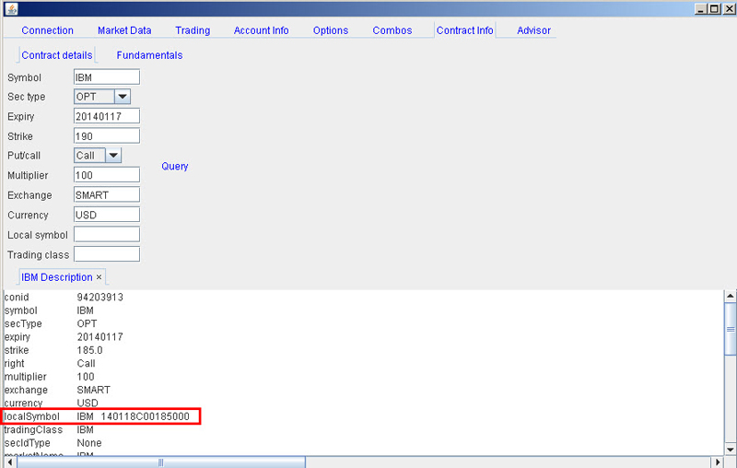Image resolution: width=737 pixels, height=468 pixels.
Task: Click the Java application icon in title bar
Action: [x=12, y=8]
